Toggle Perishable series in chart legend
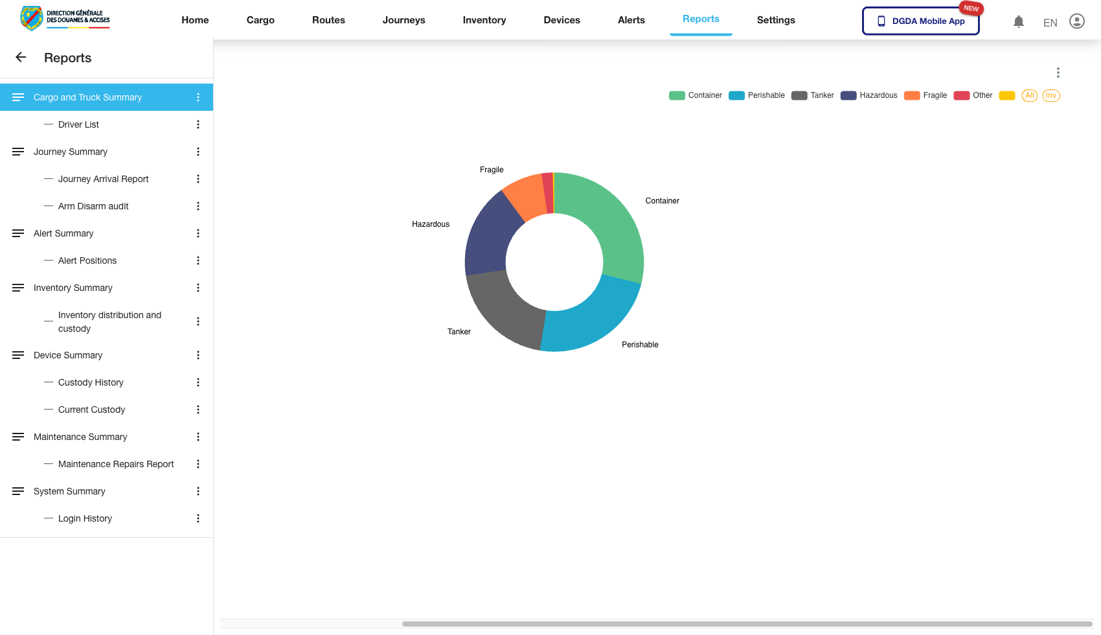Screen dimensions: 1101x635 (x=756, y=95)
